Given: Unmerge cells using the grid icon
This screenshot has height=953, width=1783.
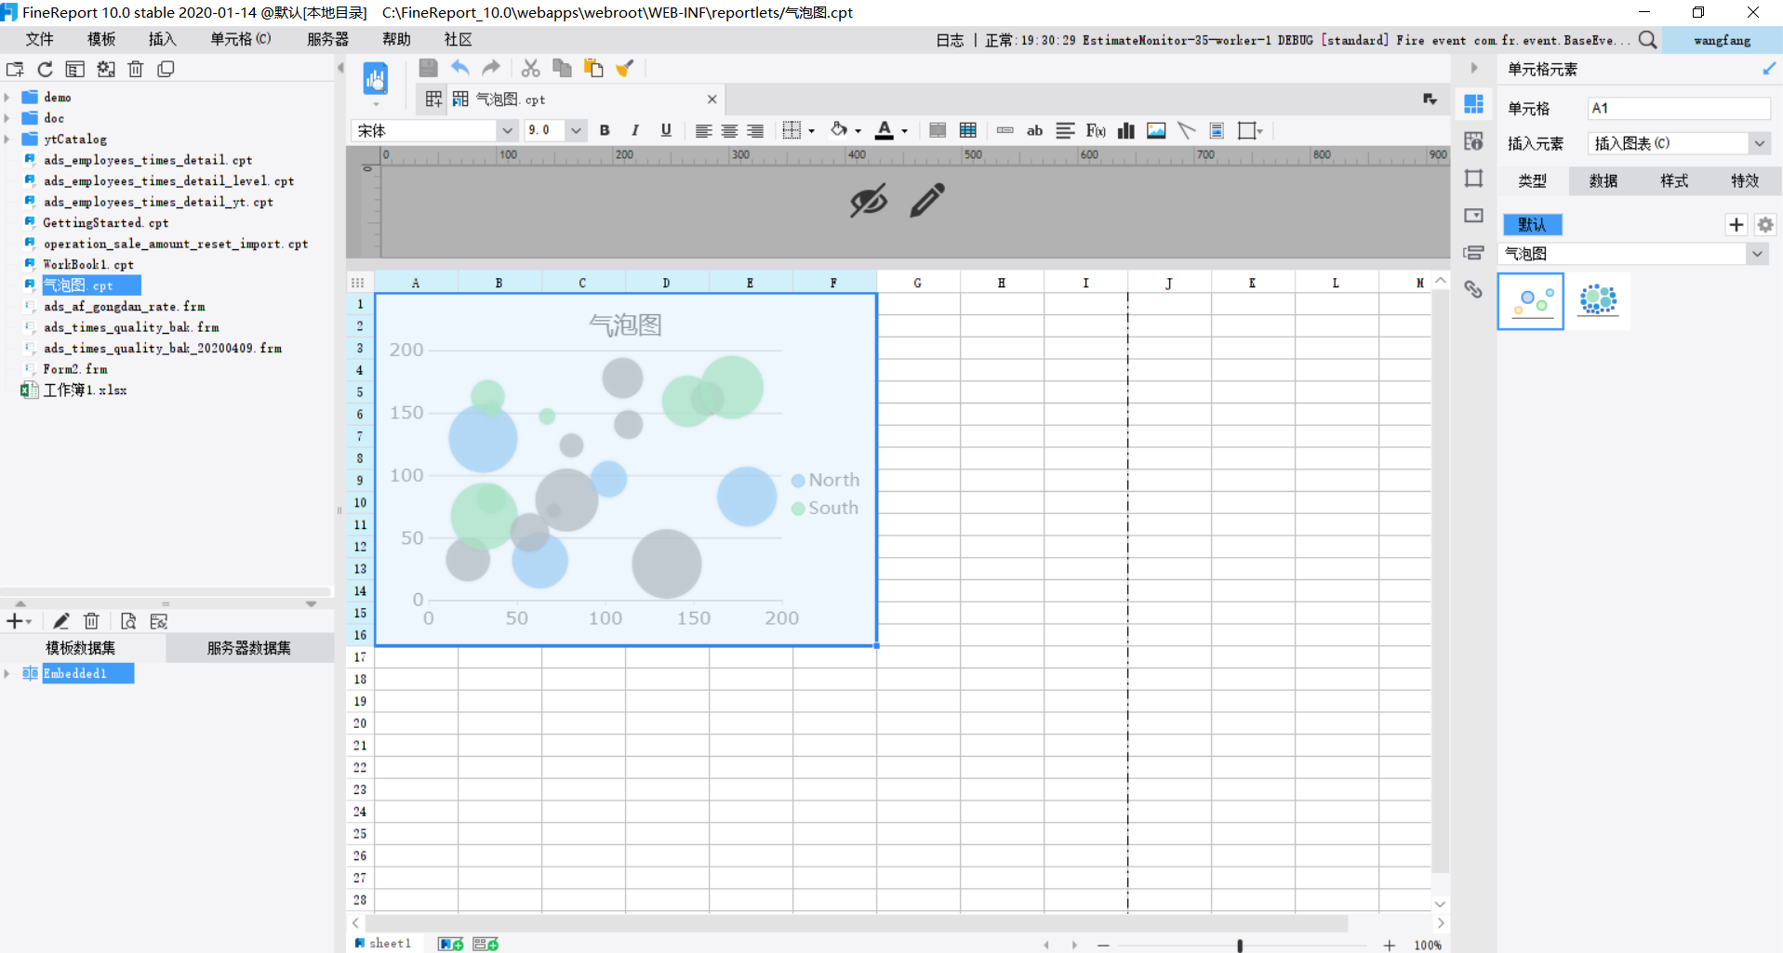Looking at the screenshot, I should tap(968, 131).
